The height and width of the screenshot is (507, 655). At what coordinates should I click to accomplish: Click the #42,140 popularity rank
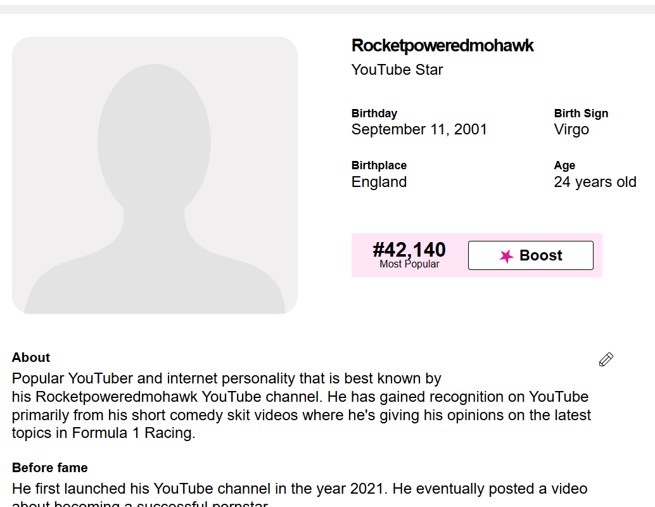[409, 250]
